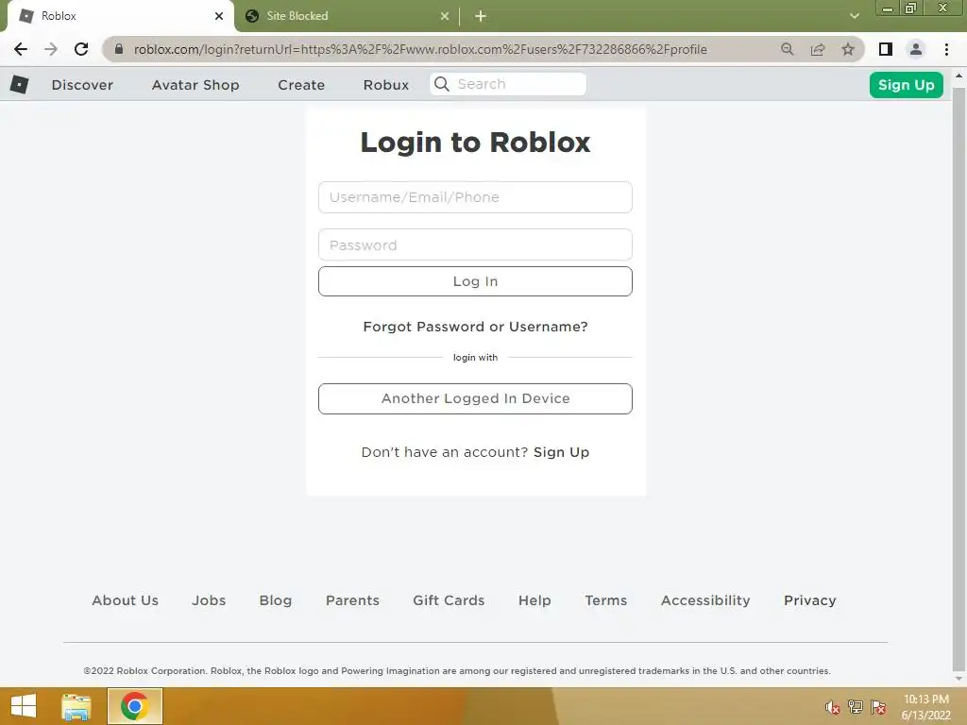Click the Chrome taskbar icon
Image resolution: width=967 pixels, height=725 pixels.
[135, 706]
